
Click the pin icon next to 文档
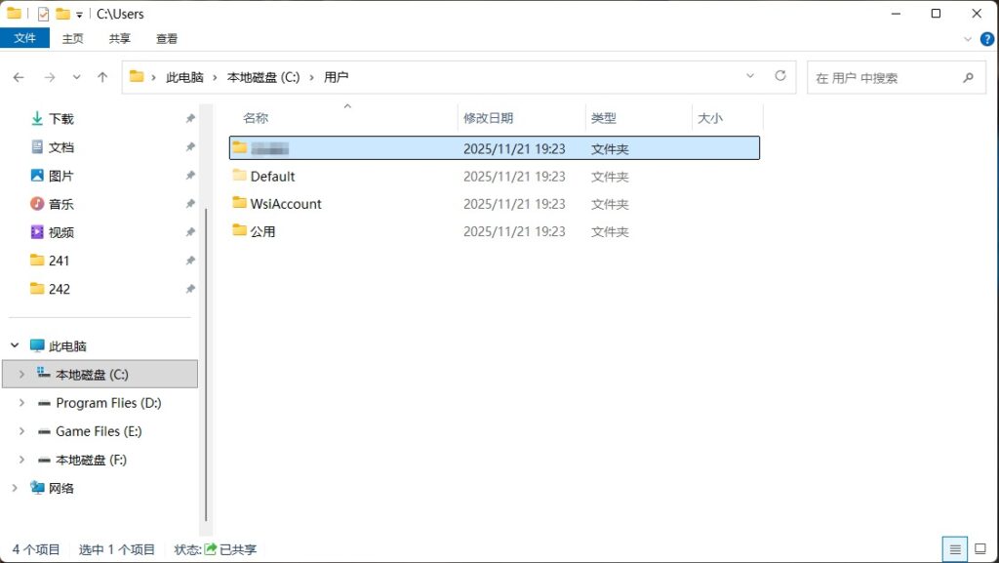pos(190,147)
